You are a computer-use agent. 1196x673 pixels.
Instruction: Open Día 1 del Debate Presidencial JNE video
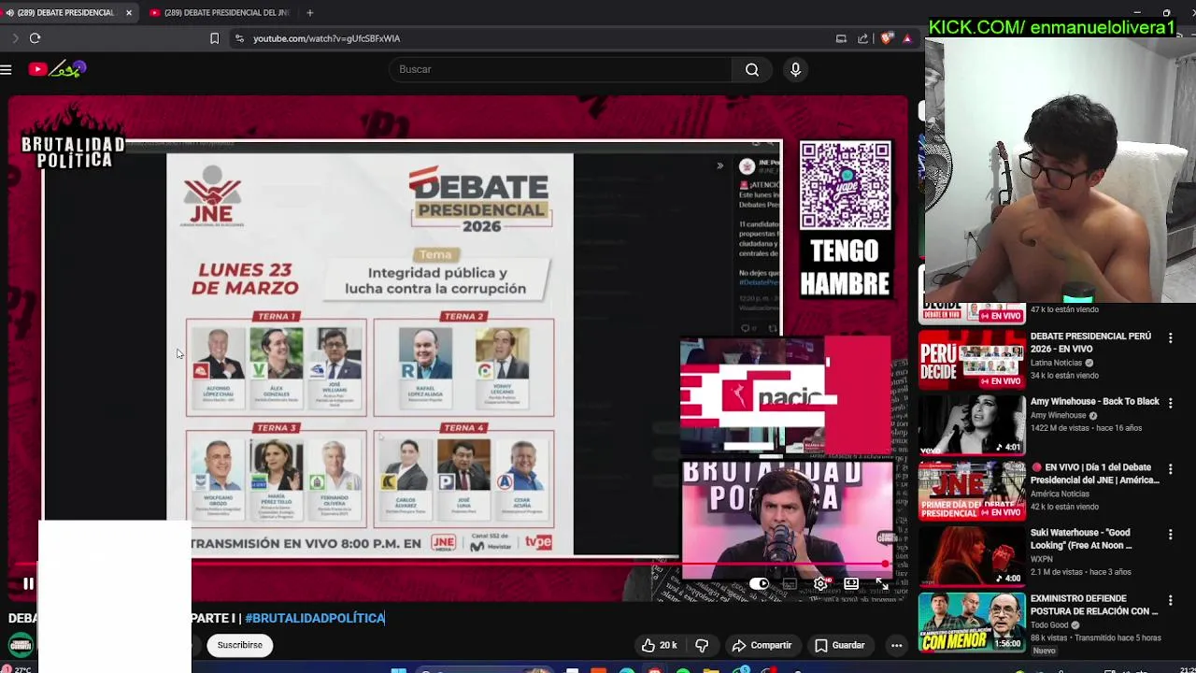pyautogui.click(x=1094, y=474)
